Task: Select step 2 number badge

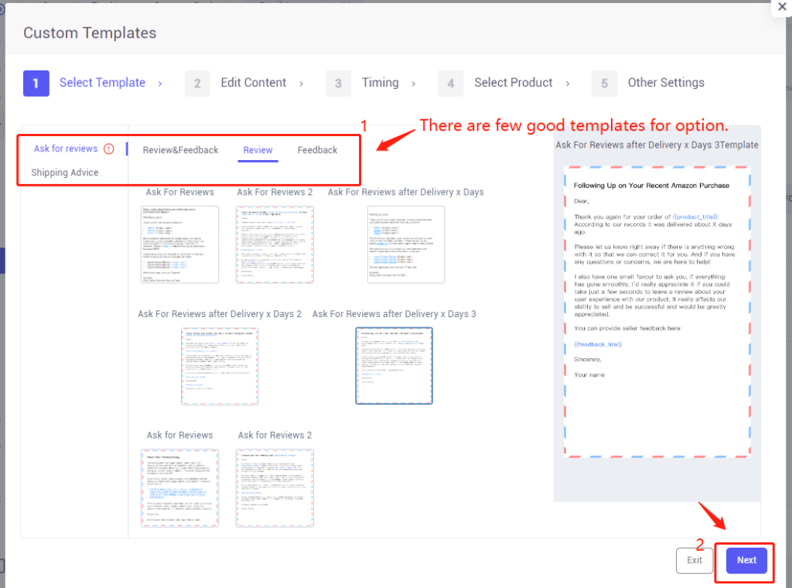Action: (x=197, y=84)
